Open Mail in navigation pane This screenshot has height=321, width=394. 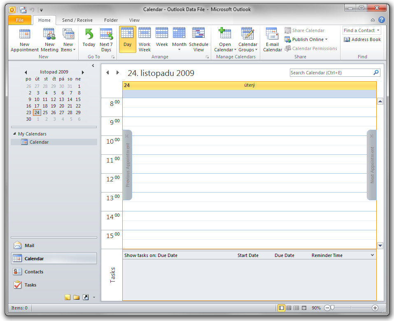coord(54,245)
